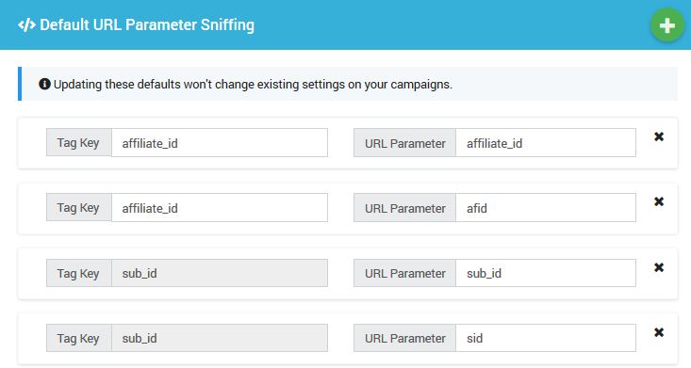Focus the second row's affiliate_id Tag Key field

tap(220, 208)
